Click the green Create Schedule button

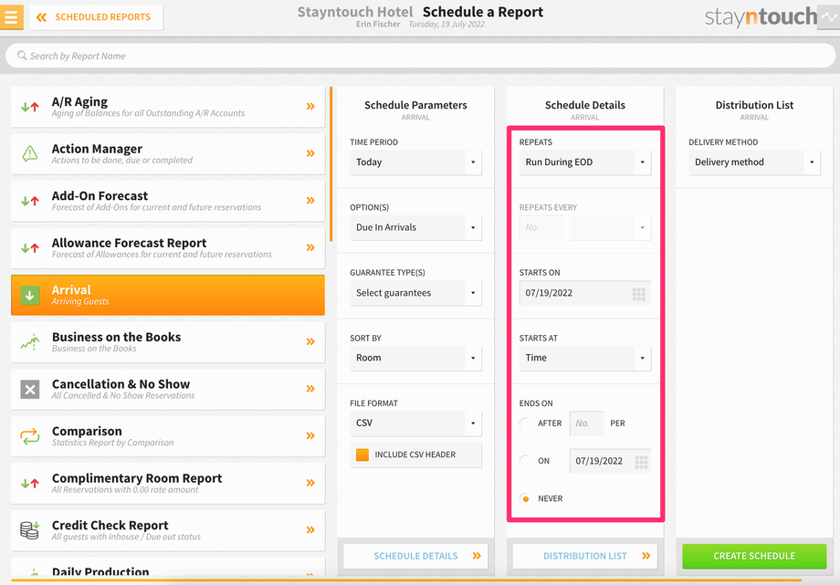pos(754,556)
